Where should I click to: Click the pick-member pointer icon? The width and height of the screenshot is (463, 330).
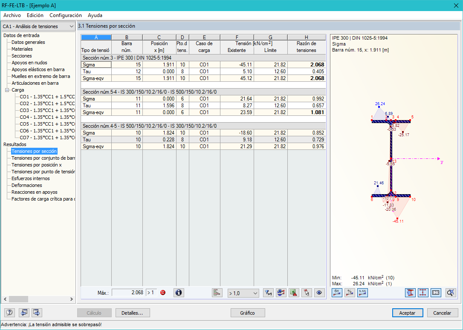click(307, 293)
